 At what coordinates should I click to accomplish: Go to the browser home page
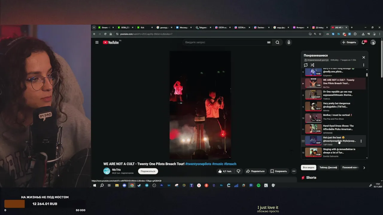coord(111,34)
